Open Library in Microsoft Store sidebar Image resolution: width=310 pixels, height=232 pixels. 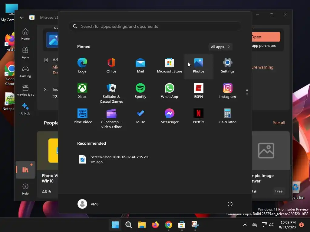pyautogui.click(x=25, y=170)
